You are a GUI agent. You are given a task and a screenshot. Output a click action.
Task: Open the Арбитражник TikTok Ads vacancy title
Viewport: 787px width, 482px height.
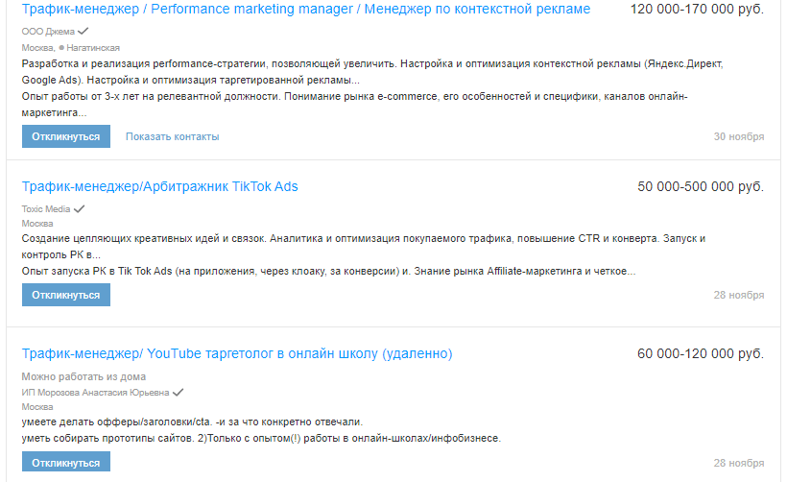click(159, 186)
